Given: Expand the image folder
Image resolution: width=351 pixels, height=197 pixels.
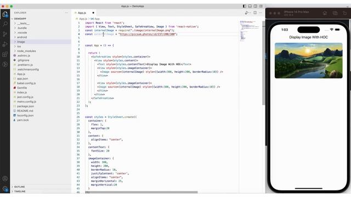Looking at the screenshot, I should (21, 42).
